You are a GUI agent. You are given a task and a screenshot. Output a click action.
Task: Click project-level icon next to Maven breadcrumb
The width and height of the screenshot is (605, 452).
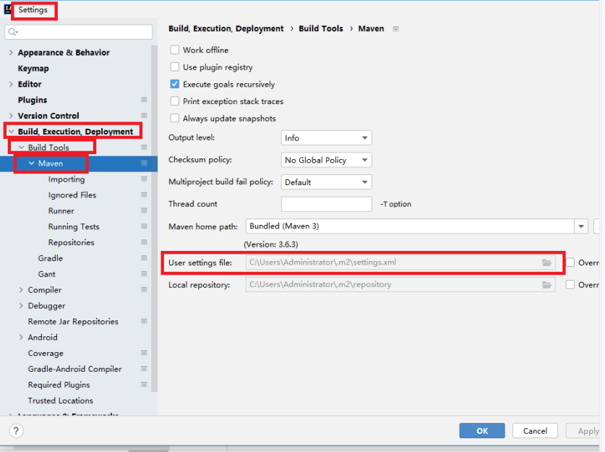click(395, 29)
